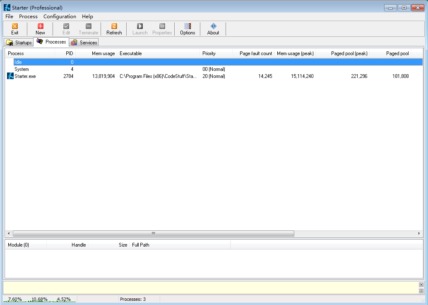Open the Help menu

[87, 17]
